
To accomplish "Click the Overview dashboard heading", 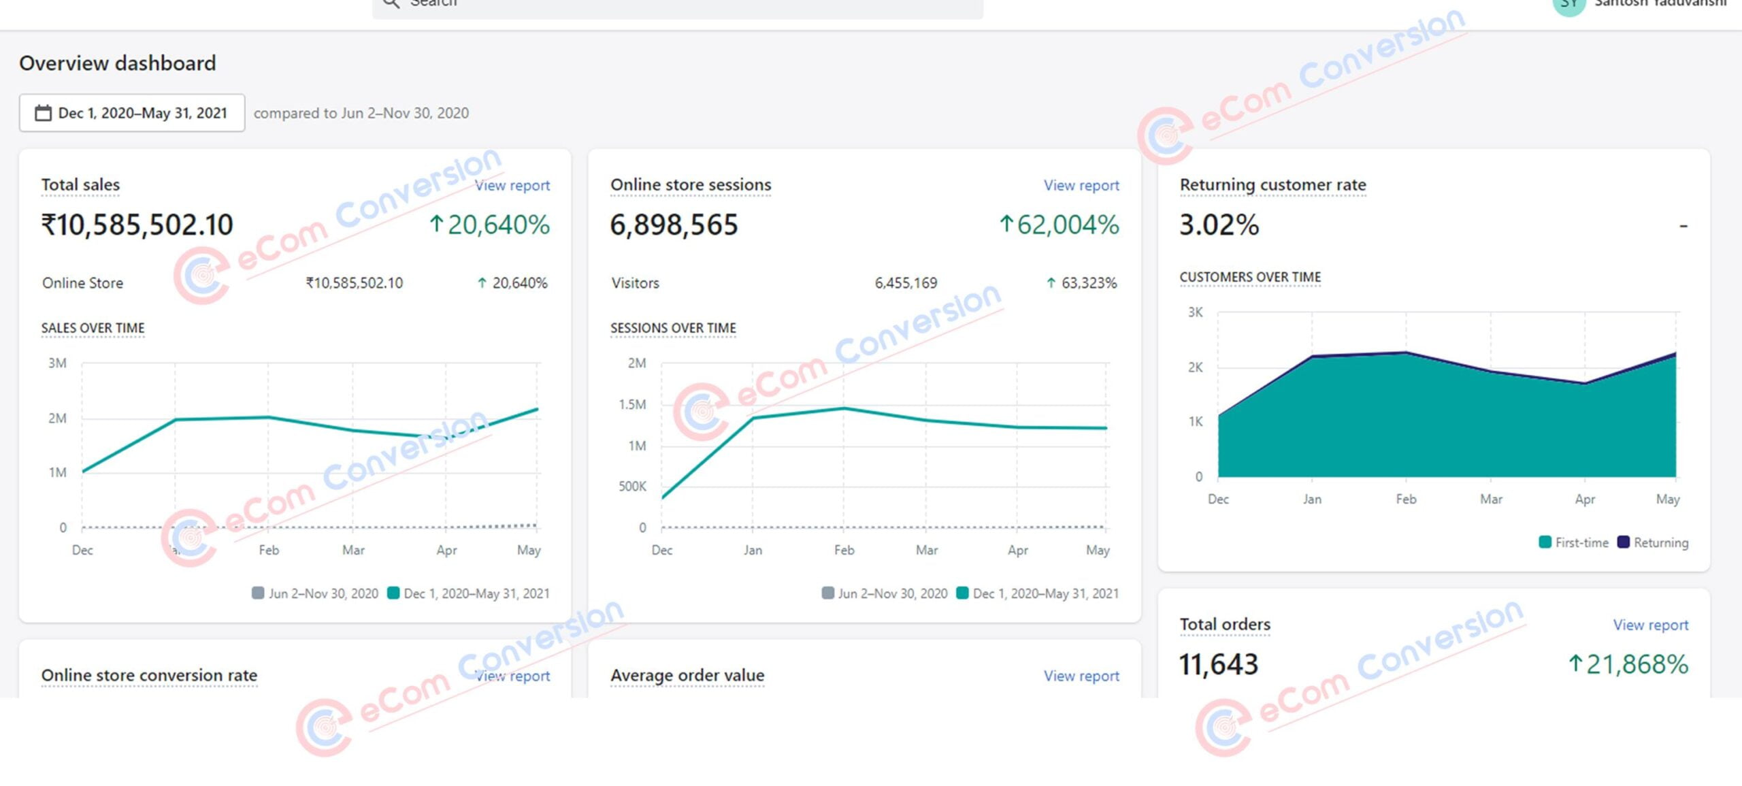I will point(117,63).
